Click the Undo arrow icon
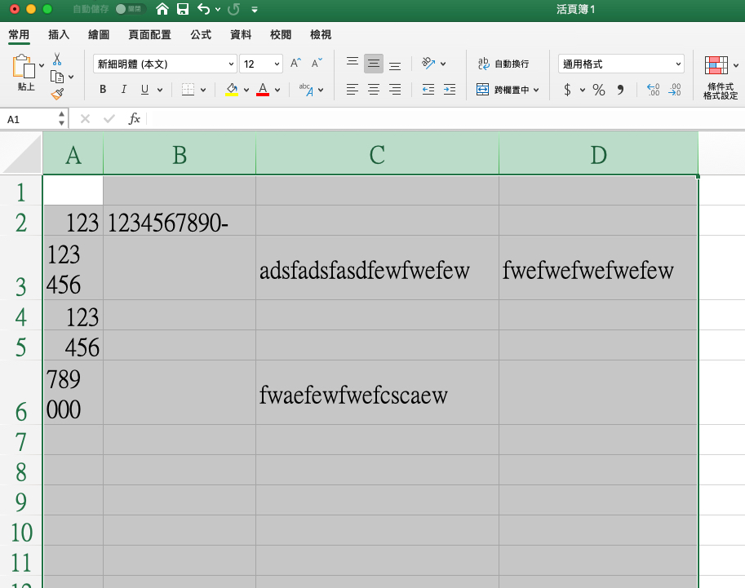This screenshot has width=745, height=588. 203,9
